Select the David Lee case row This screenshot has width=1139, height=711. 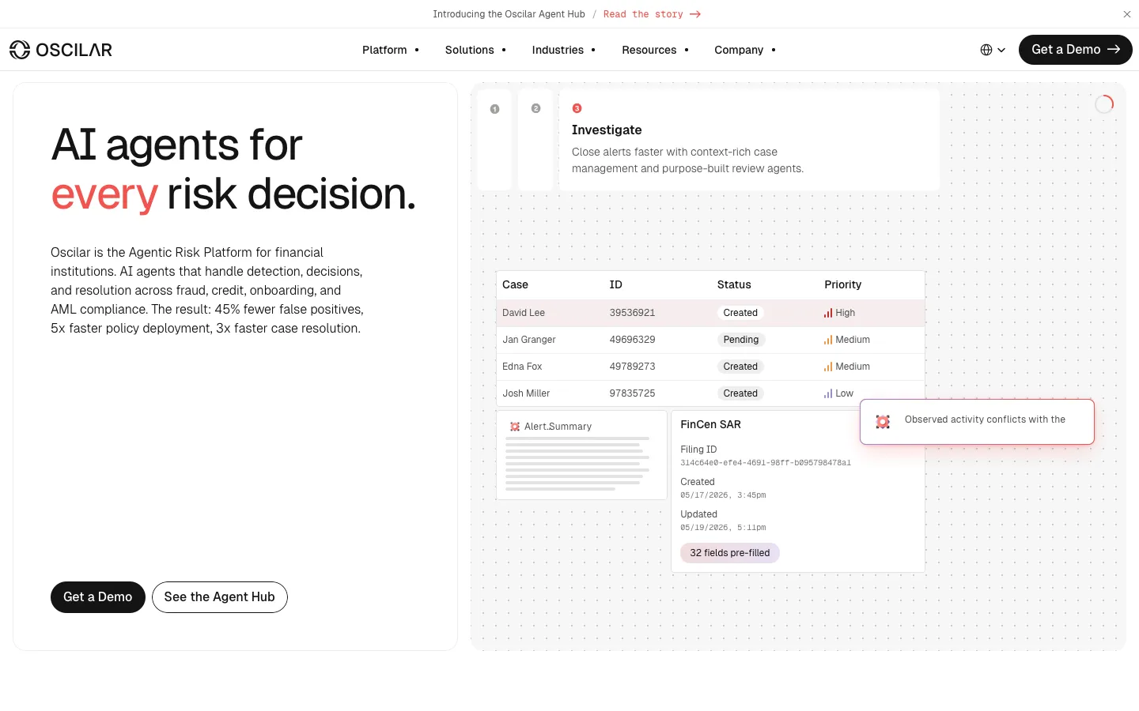point(710,313)
